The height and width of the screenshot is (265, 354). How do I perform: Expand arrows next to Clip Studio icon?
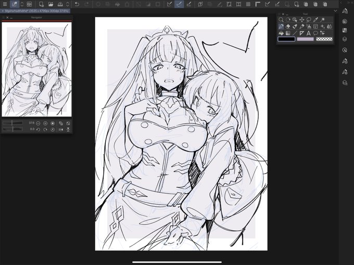(x=22, y=4)
